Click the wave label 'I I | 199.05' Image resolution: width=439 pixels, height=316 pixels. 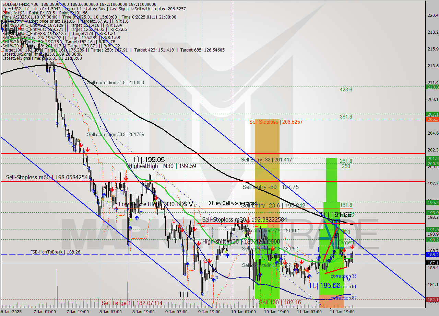tap(149, 160)
